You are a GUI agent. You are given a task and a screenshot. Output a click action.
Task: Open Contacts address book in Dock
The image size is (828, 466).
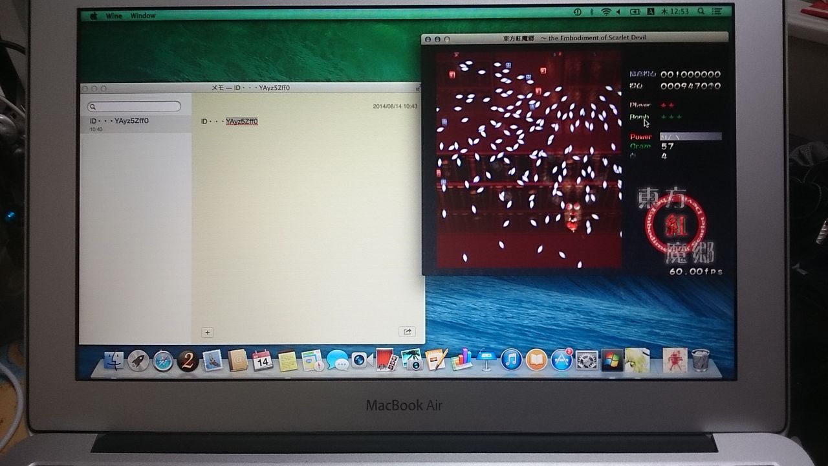[x=238, y=360]
